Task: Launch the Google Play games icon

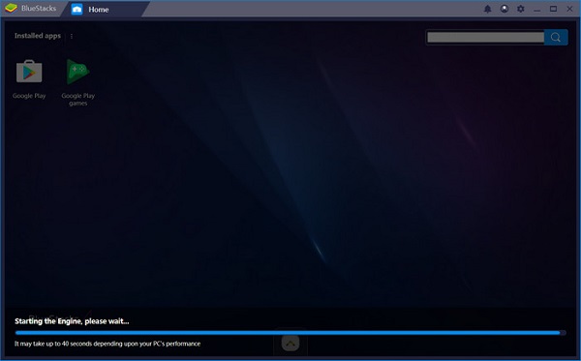Action: 77,71
